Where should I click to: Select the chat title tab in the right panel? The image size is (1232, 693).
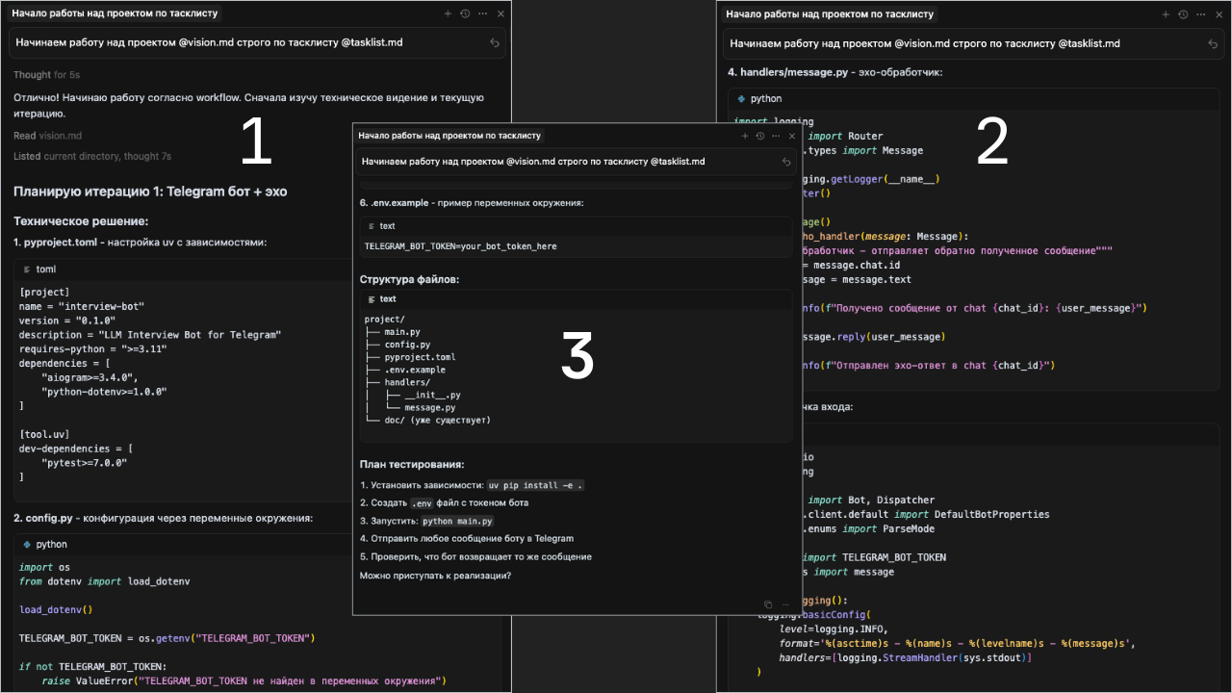(x=829, y=14)
